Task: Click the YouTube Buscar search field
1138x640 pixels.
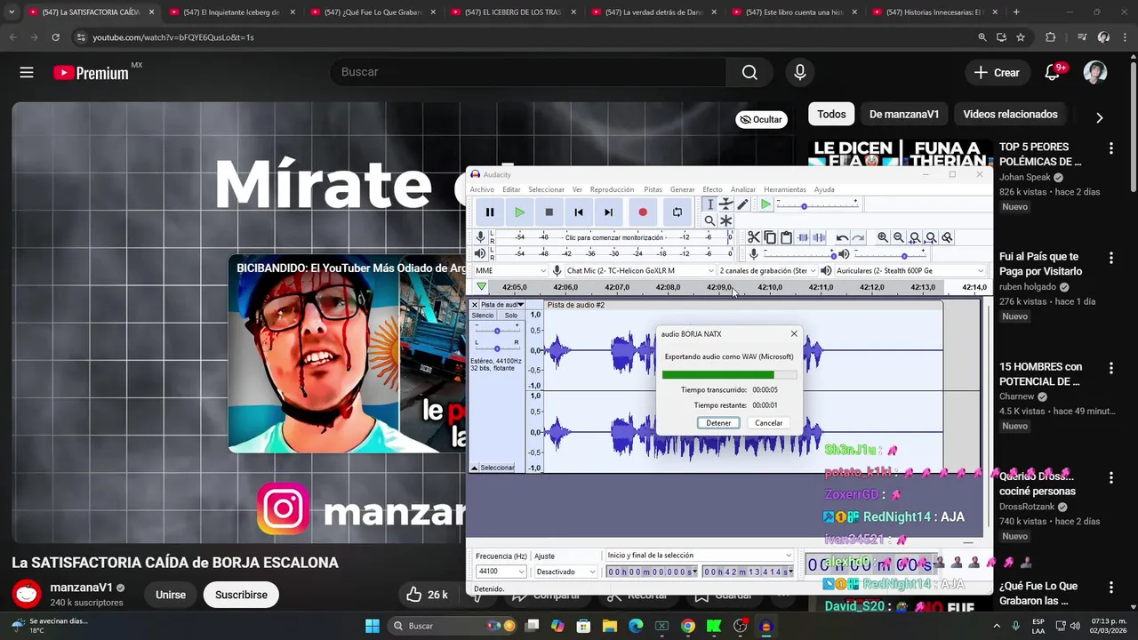Action: pos(528,72)
